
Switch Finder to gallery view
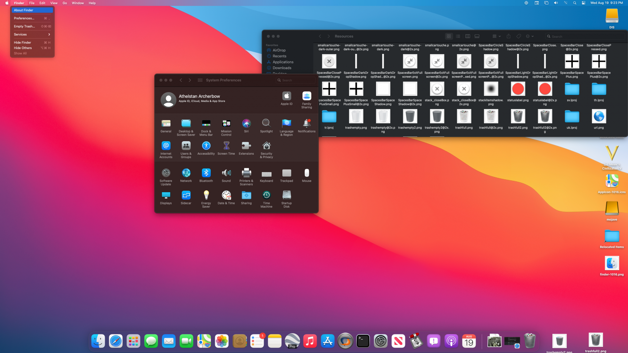[477, 36]
